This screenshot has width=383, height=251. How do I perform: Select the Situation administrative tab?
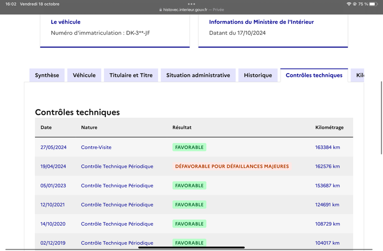pyautogui.click(x=198, y=75)
